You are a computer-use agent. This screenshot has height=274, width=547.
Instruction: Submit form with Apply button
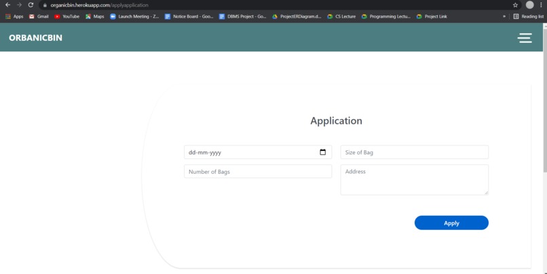[451, 223]
